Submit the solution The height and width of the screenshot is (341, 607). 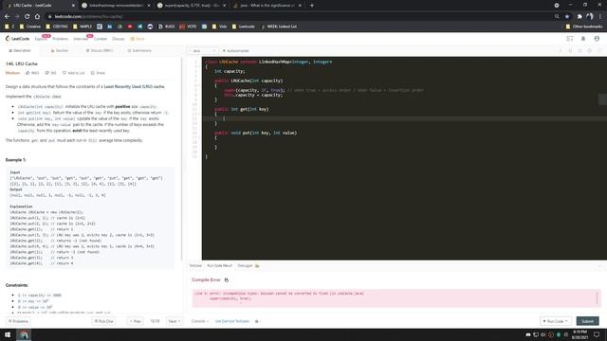point(587,321)
